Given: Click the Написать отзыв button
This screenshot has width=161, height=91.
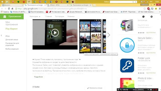Looking at the screenshot, I should 95,88.
